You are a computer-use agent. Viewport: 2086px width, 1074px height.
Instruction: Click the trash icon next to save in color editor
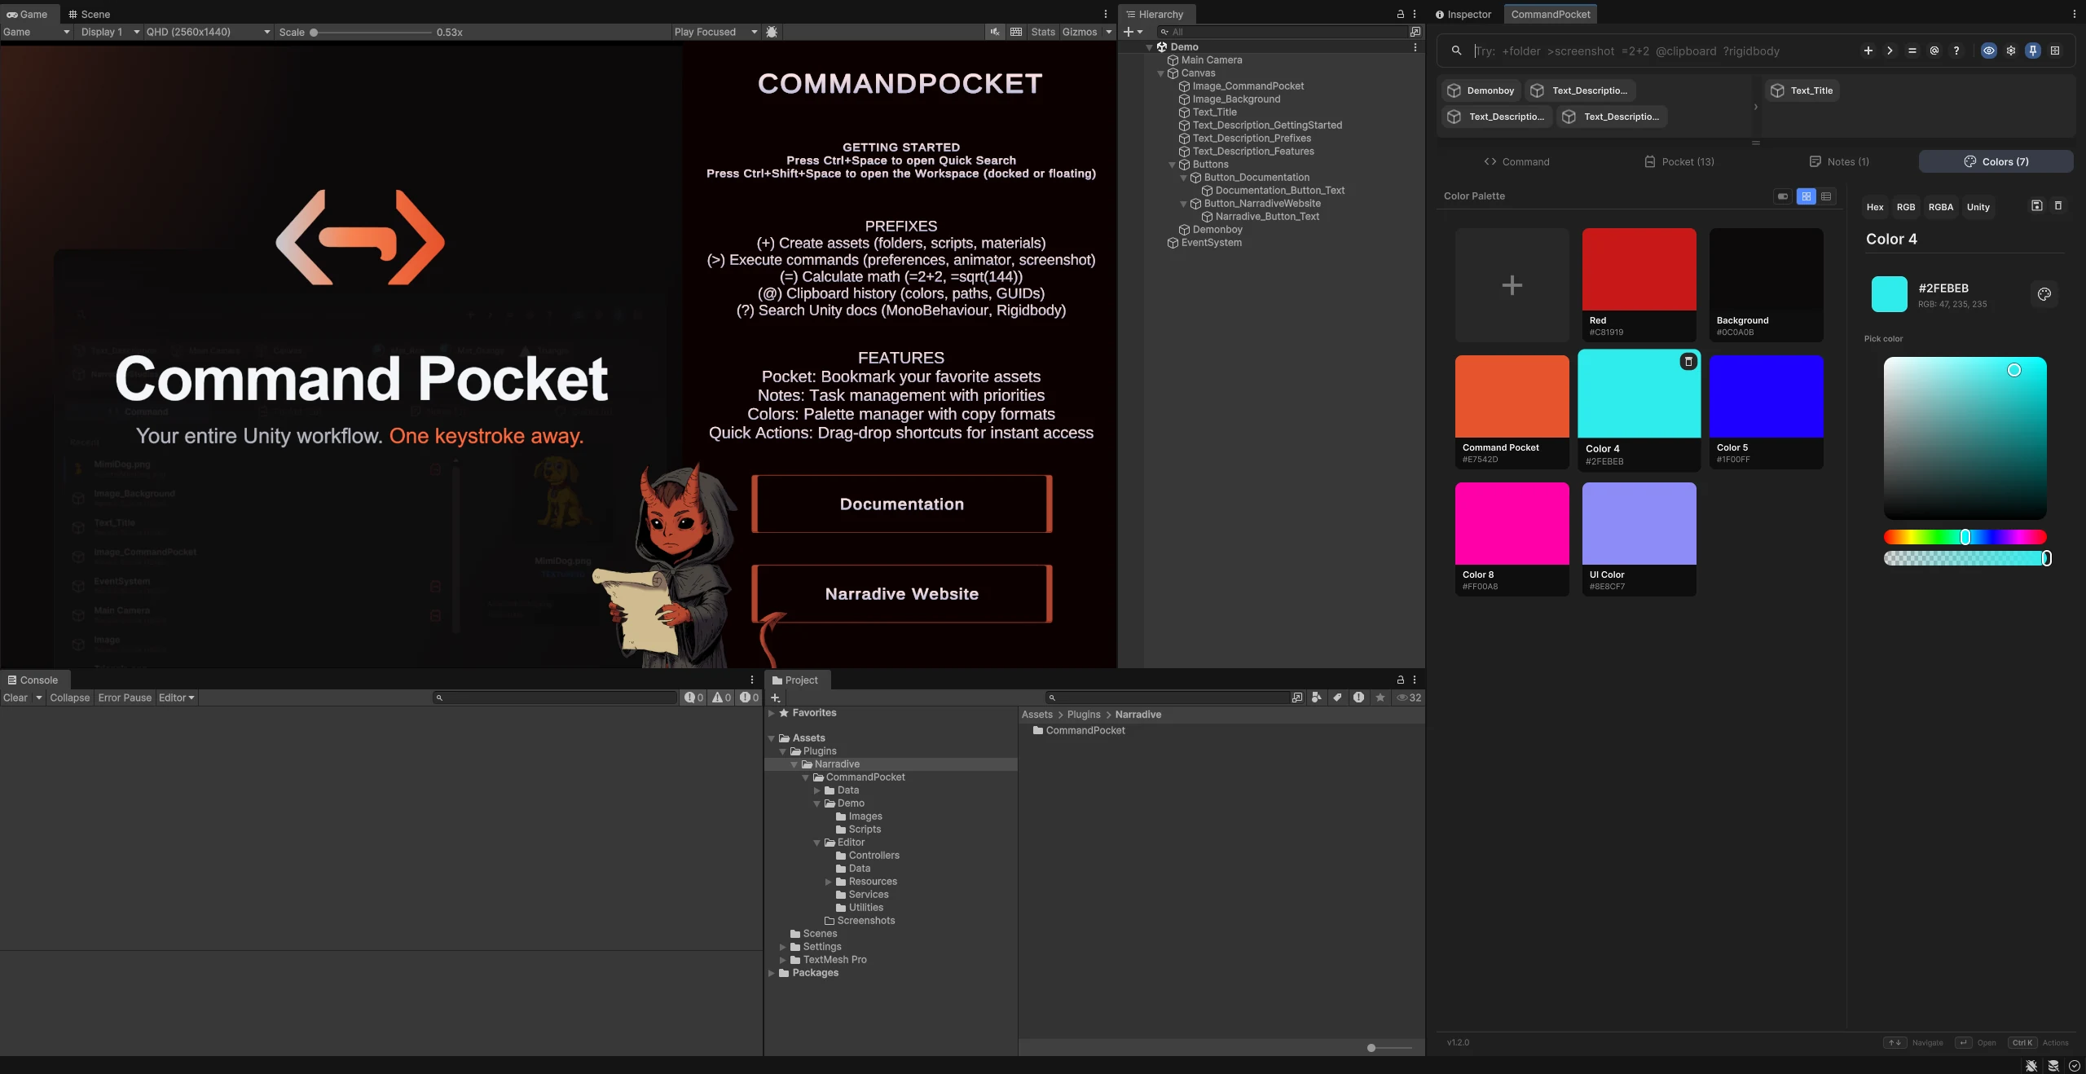coord(2058,206)
